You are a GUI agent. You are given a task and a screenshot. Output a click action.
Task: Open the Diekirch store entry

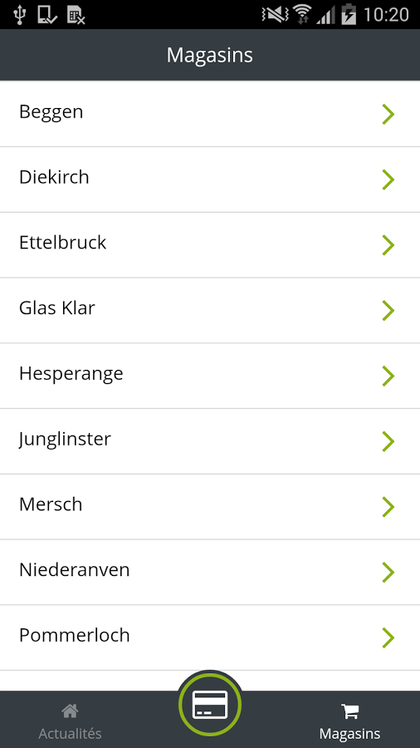coord(210,180)
